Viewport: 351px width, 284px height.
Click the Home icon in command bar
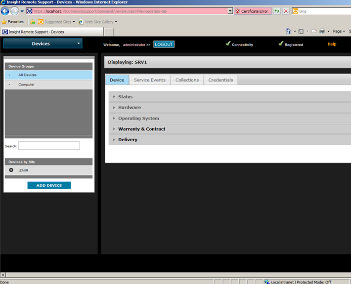tap(289, 31)
